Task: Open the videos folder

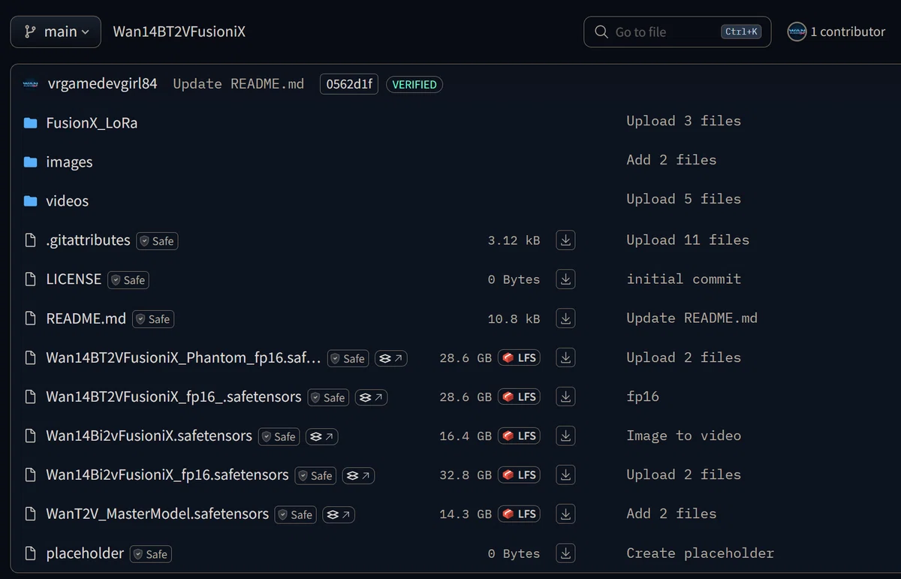Action: click(x=67, y=201)
